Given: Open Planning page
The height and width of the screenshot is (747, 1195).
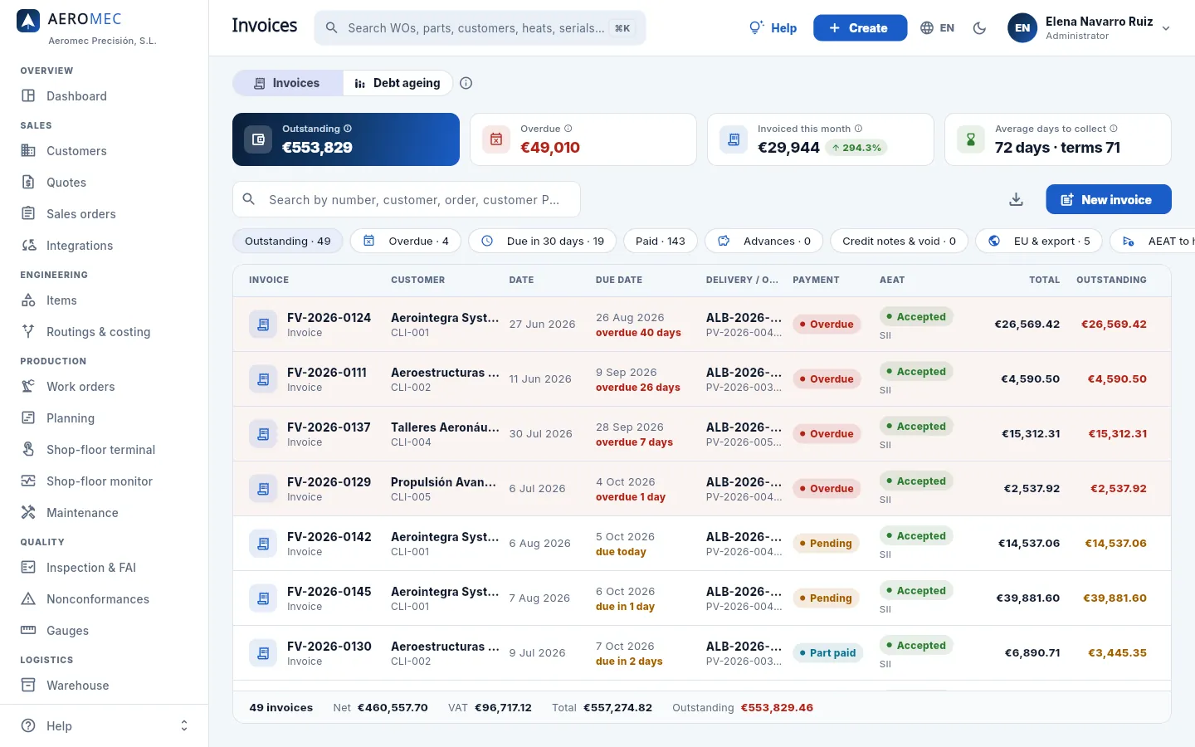Looking at the screenshot, I should (104, 418).
